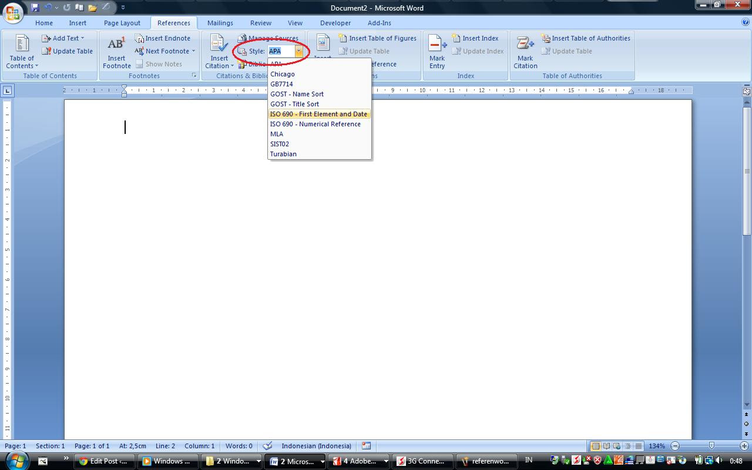Open the View tab
This screenshot has height=470, width=752.
[x=295, y=23]
